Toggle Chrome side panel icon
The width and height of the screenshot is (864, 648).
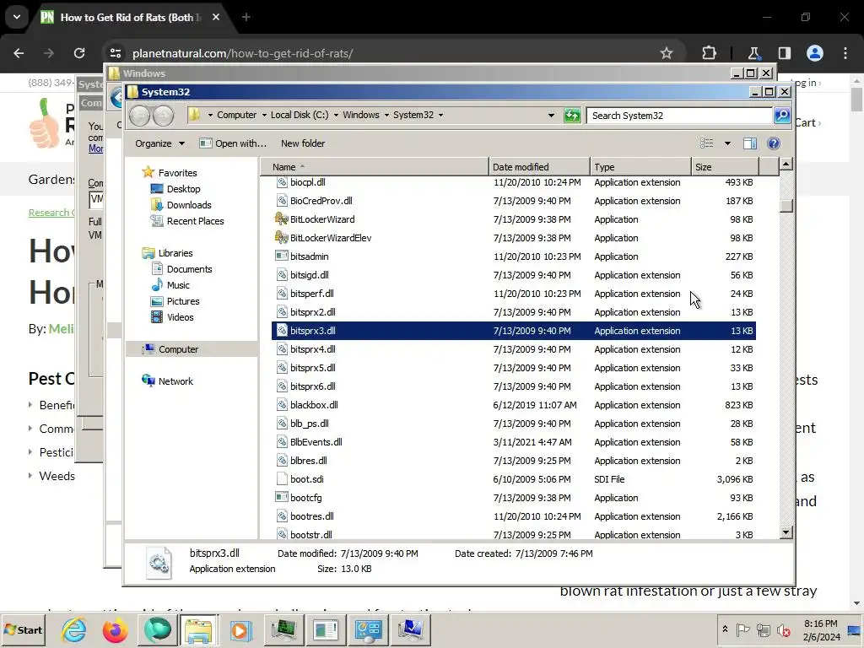coord(785,53)
